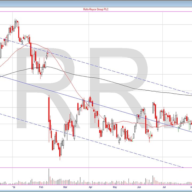The width and height of the screenshot is (192, 192).
Task: Select the magenta line below the chart title
Action: [96, 11]
